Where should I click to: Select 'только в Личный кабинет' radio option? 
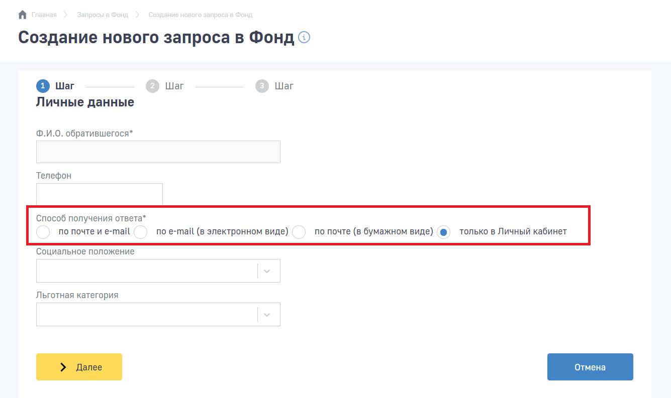pos(443,232)
